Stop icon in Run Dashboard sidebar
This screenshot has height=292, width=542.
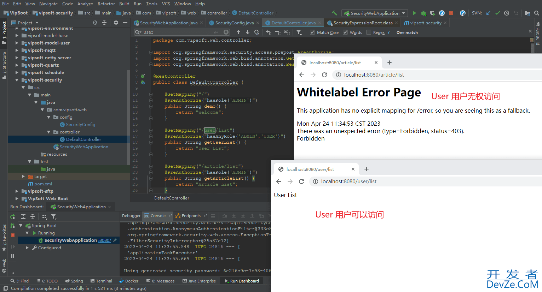13,235
